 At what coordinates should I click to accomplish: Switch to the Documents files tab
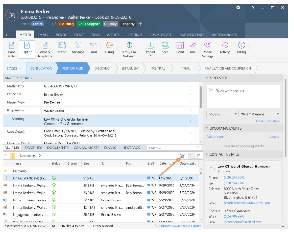pyautogui.click(x=58, y=148)
